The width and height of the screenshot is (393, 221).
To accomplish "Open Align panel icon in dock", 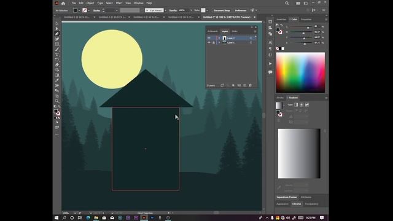I will 270,28.
